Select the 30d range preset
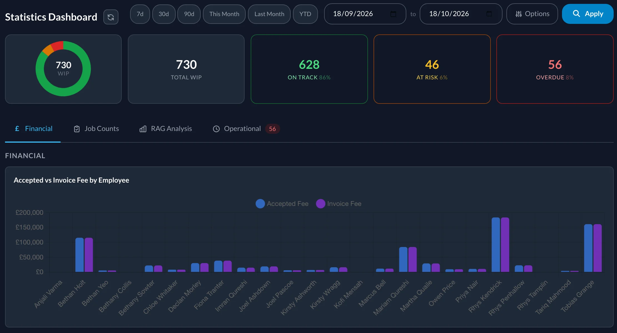 [164, 14]
